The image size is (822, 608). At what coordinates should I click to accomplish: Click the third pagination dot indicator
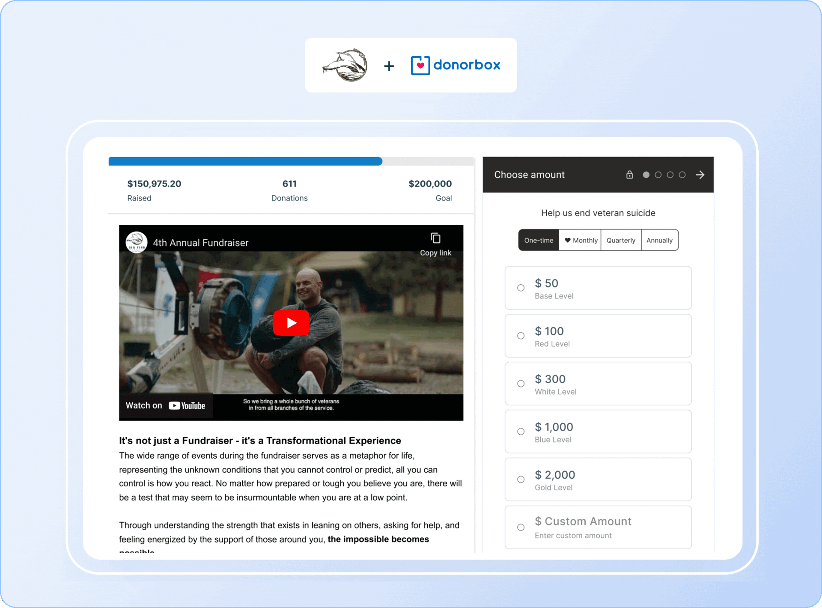(x=670, y=175)
